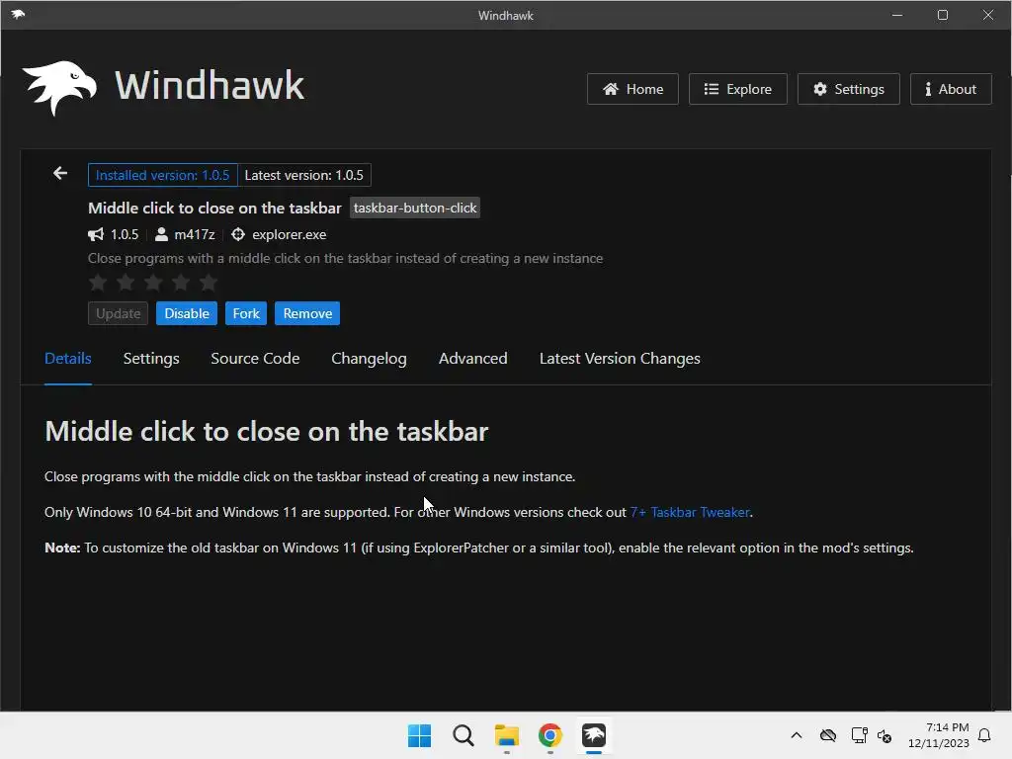Switch to the mod Settings tab

point(151,359)
